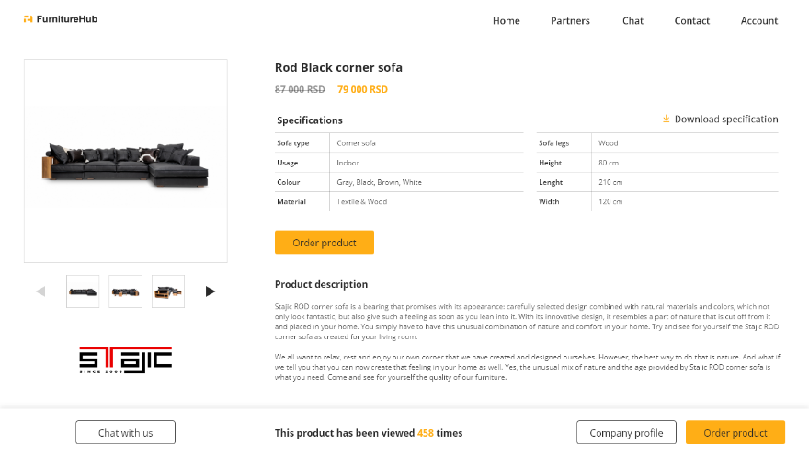Click the FurnitureHub logo icon
Image resolution: width=809 pixels, height=456 pixels.
pos(28,19)
